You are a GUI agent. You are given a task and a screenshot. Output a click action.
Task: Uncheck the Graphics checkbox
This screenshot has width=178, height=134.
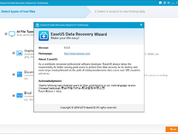[x=14, y=53]
